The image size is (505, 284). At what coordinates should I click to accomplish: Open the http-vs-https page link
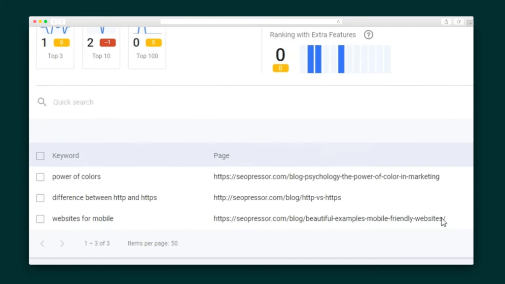[x=277, y=197]
